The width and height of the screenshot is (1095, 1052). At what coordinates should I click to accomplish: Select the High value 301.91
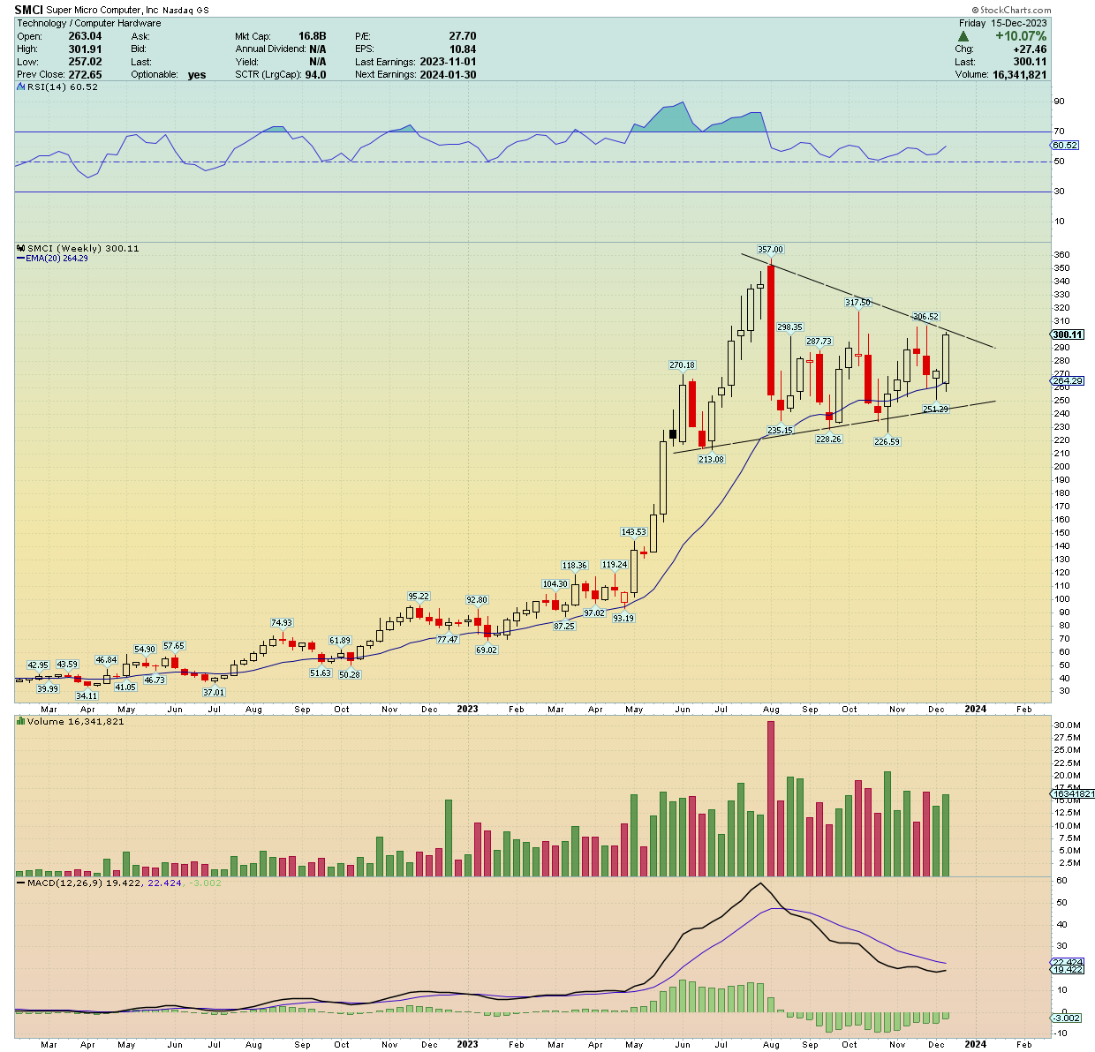coord(85,49)
